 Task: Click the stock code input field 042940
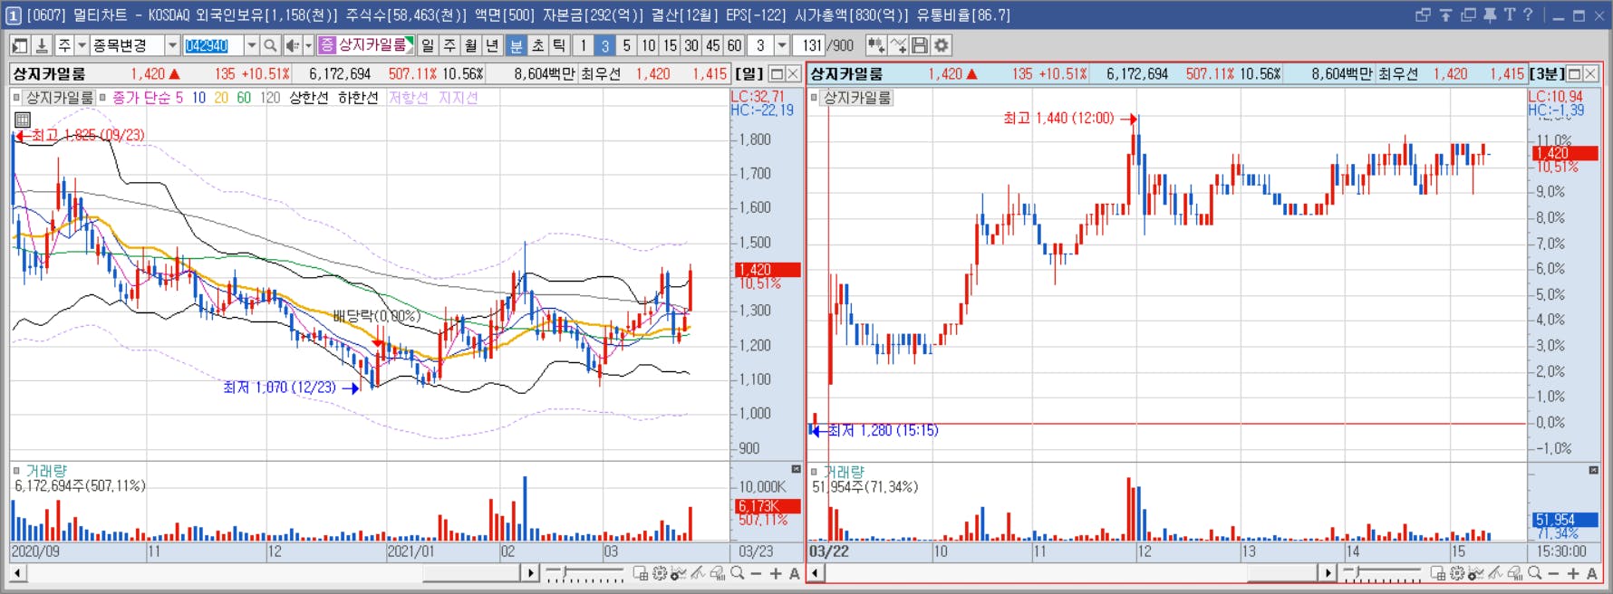pyautogui.click(x=214, y=45)
